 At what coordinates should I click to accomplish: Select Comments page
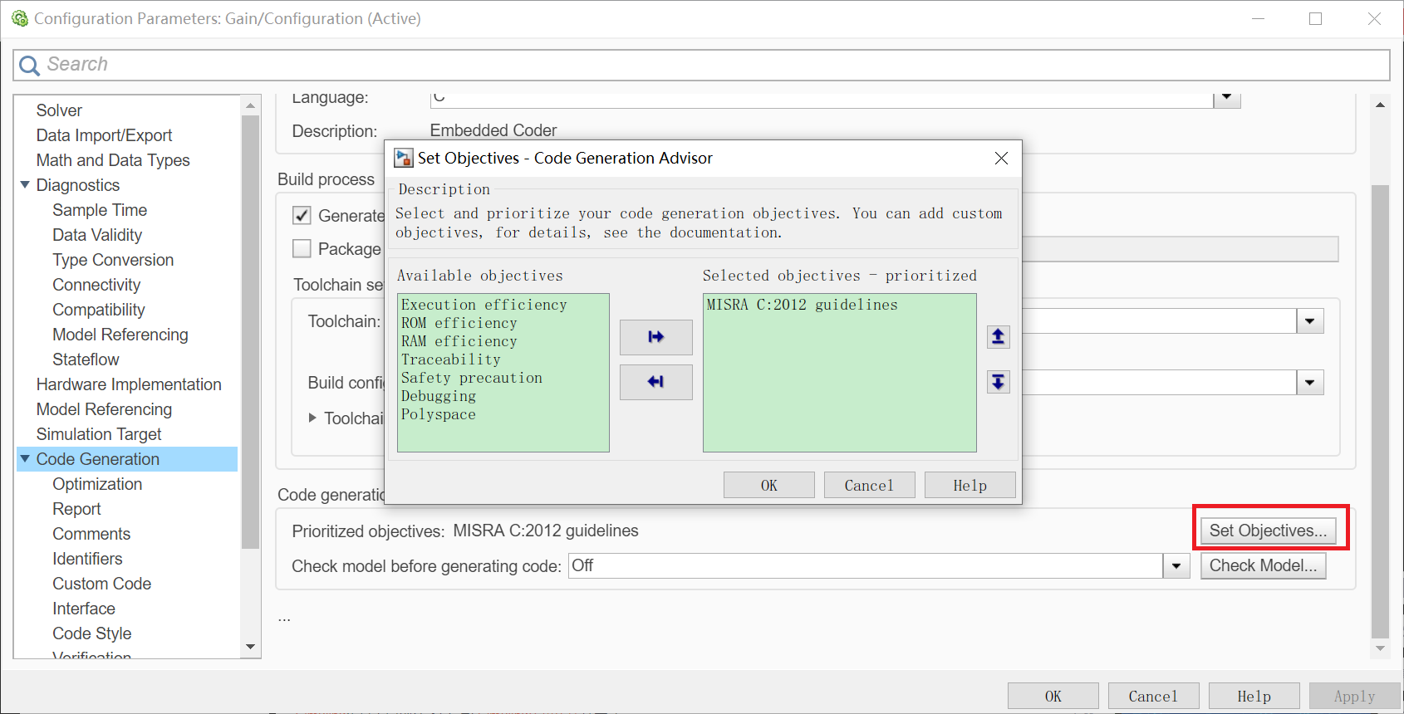point(91,534)
